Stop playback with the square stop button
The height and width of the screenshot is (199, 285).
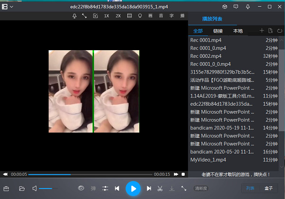coord(183,174)
